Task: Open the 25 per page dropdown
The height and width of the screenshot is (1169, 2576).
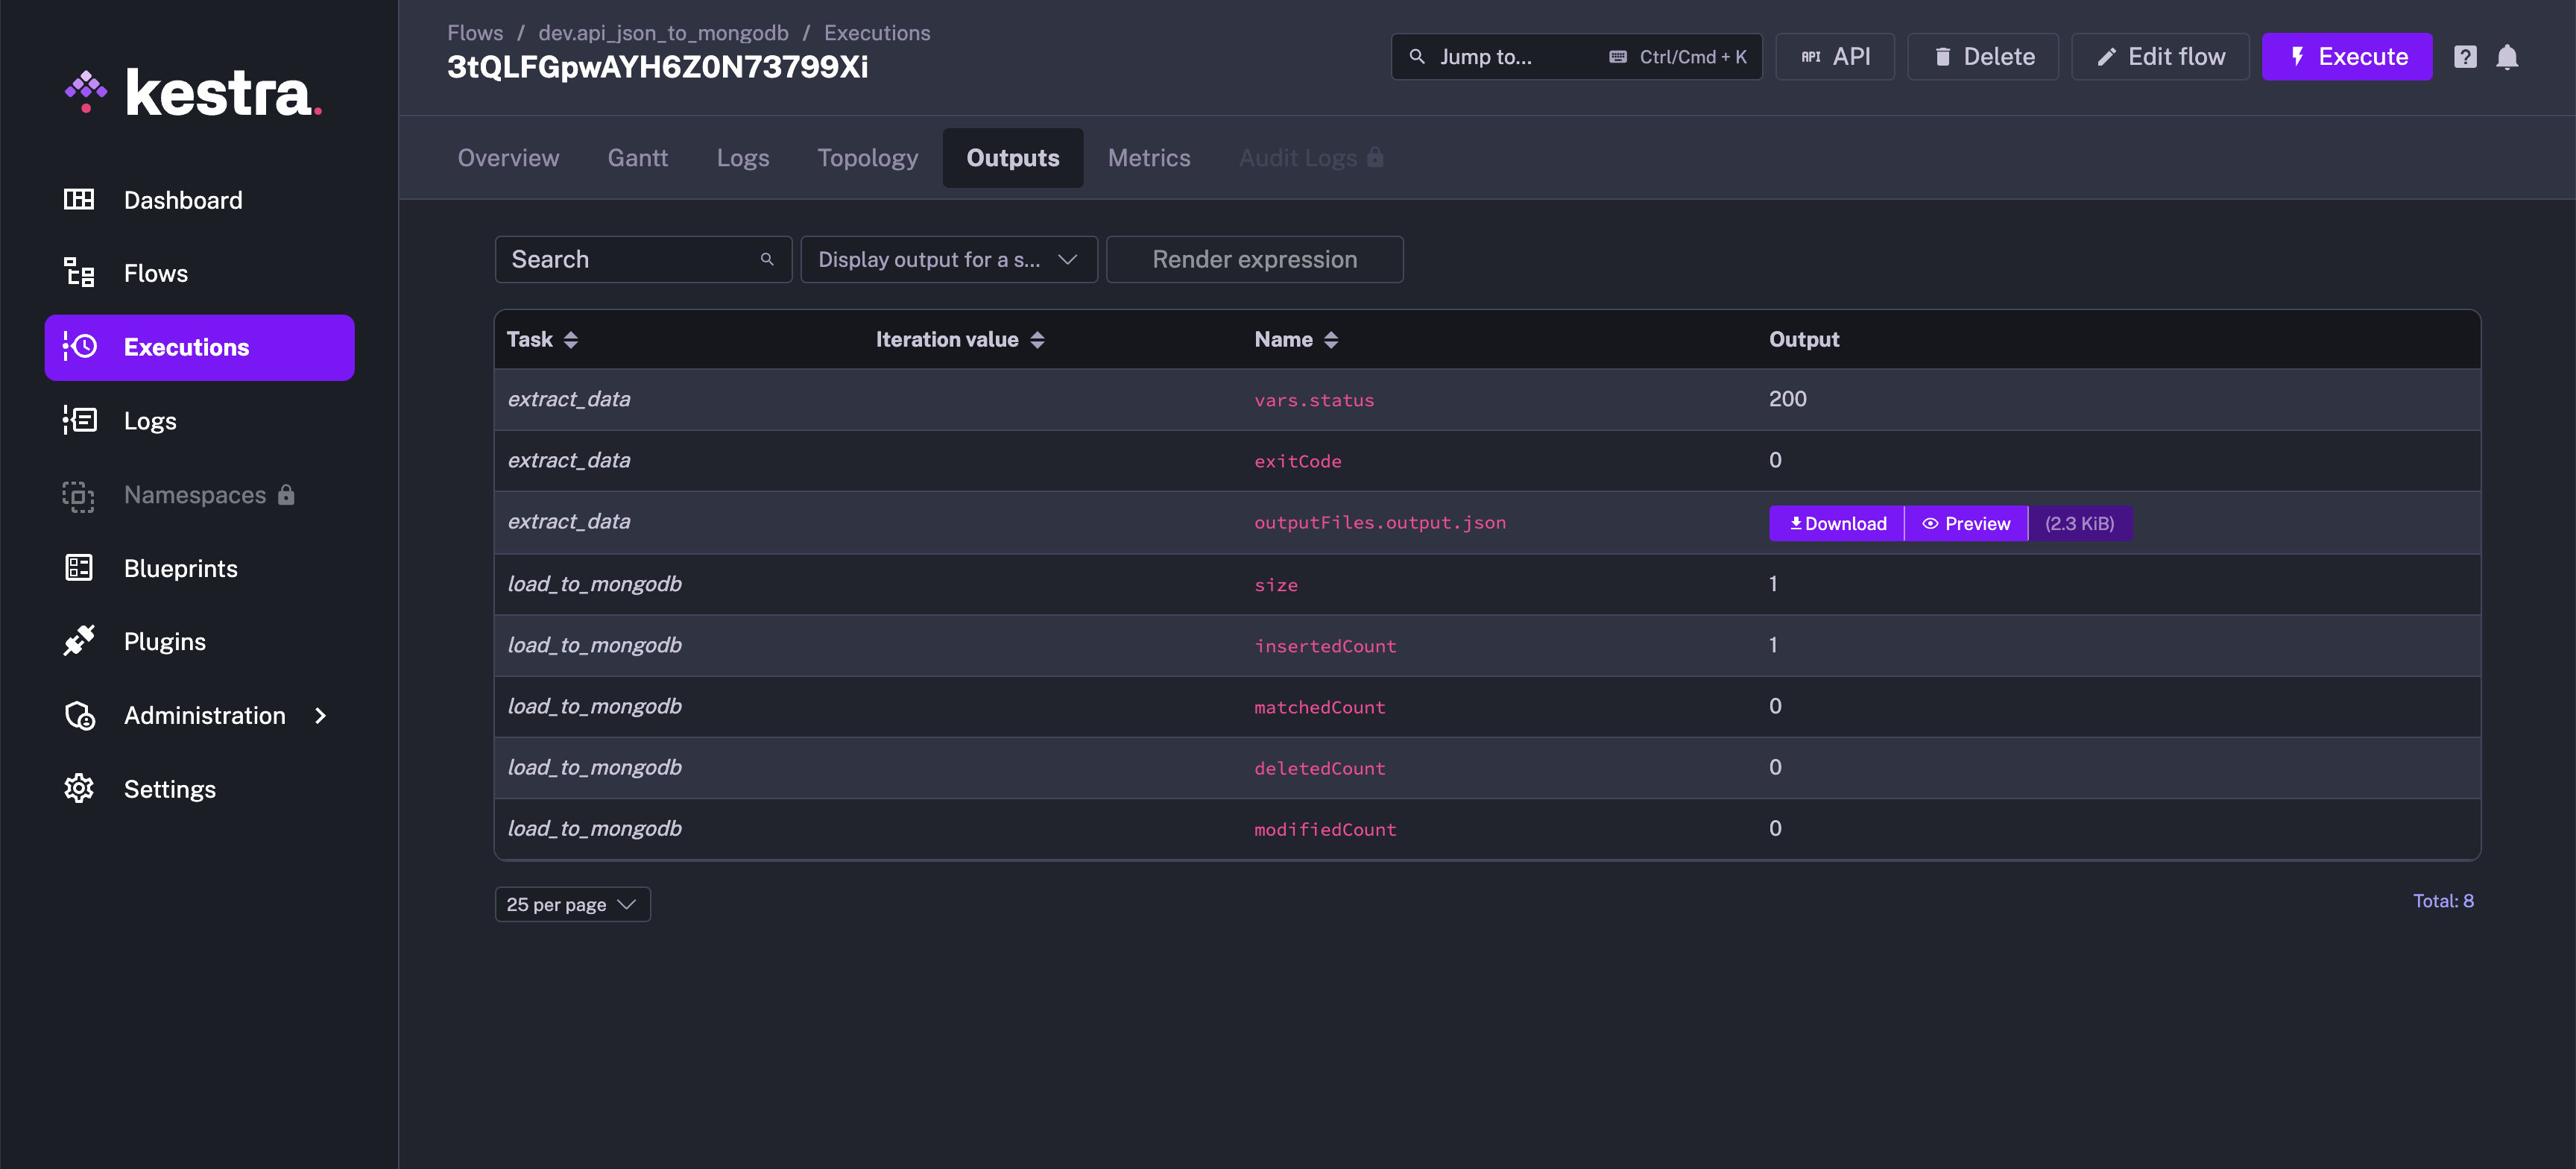Action: click(x=572, y=904)
